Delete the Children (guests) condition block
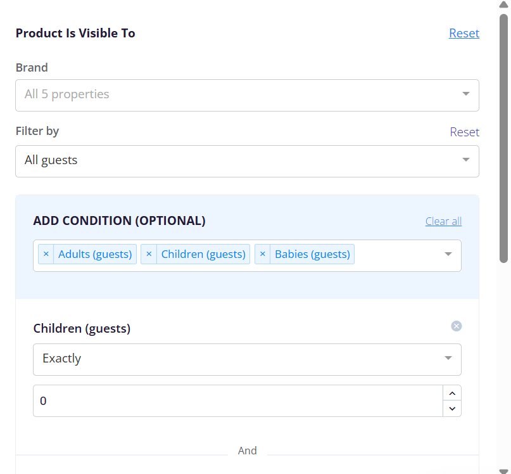 457,326
